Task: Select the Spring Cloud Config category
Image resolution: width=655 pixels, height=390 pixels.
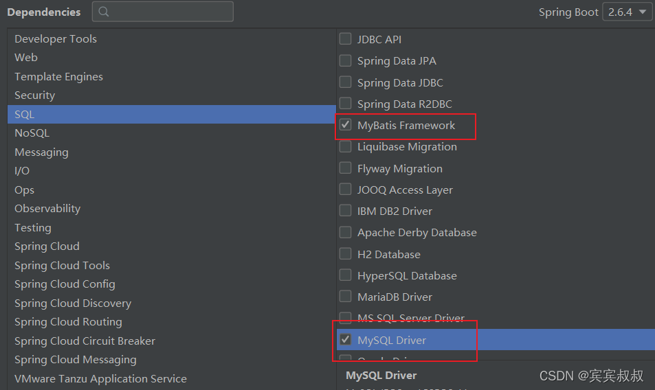Action: (x=172, y=284)
